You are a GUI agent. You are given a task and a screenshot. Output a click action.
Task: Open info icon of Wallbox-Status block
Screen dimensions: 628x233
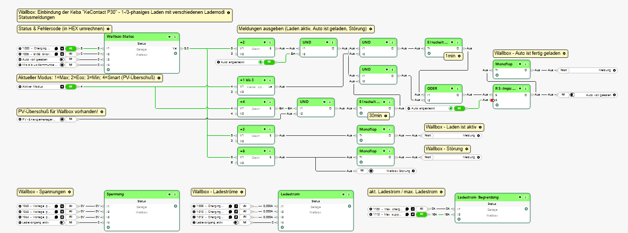click(x=175, y=37)
